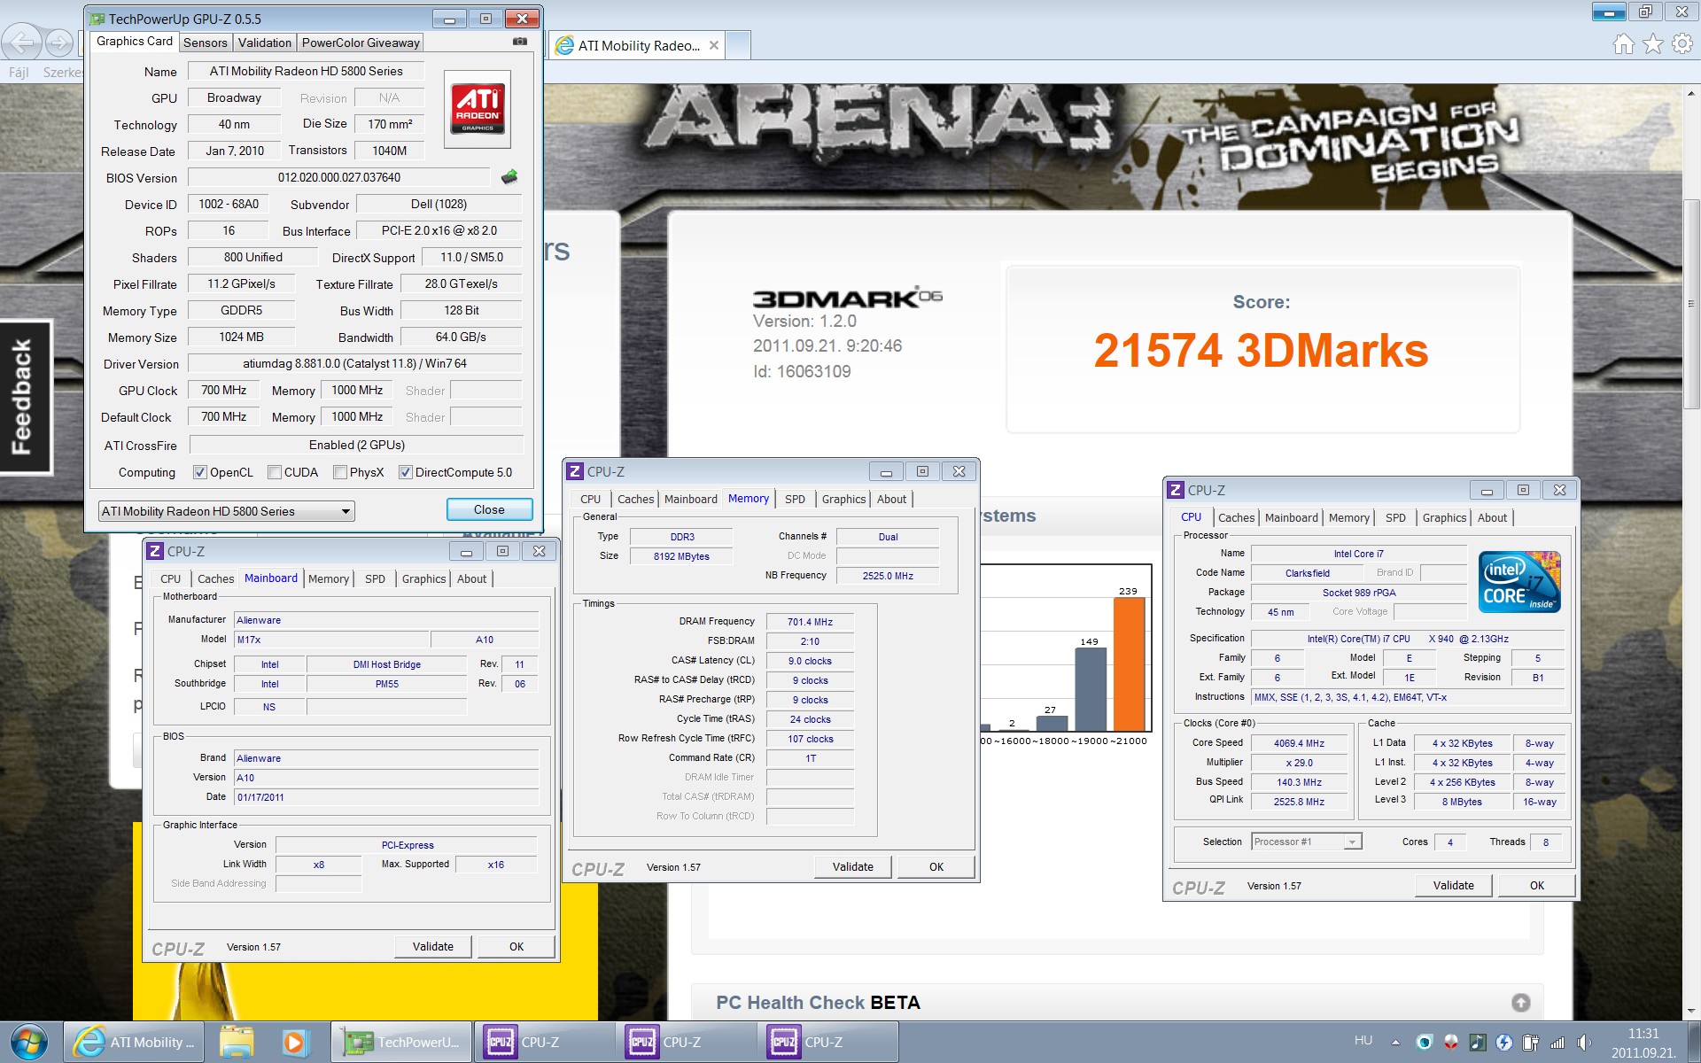1701x1063 pixels.
Task: Select Mainboard tab in CPU-Z CPU window
Action: 1291,518
